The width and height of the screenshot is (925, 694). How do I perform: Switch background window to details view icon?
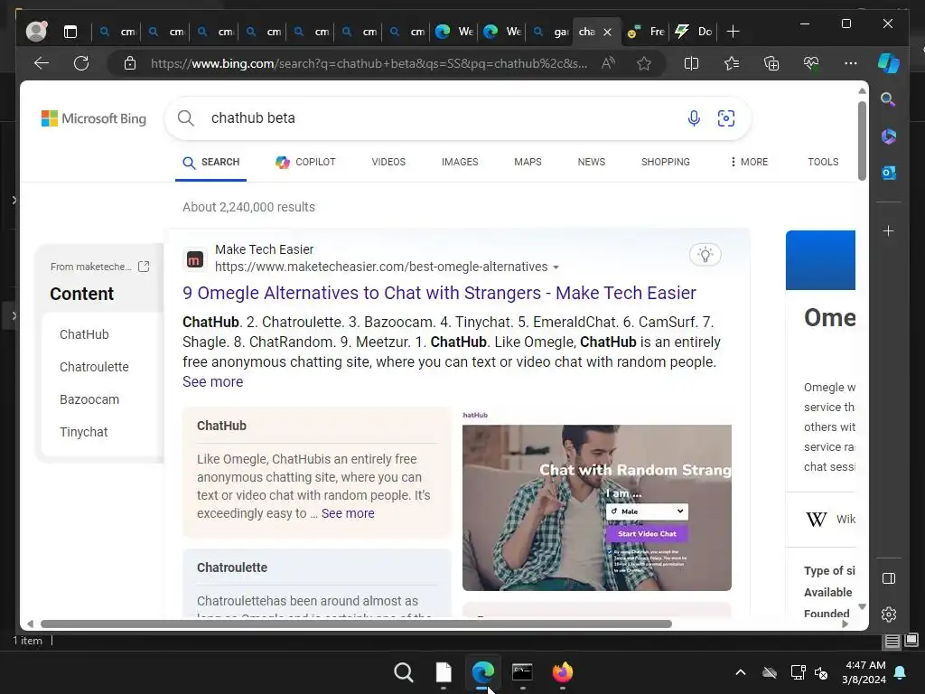tap(892, 641)
